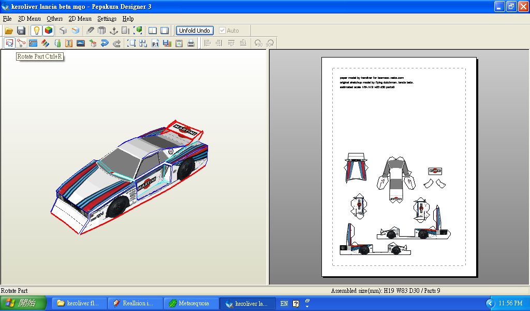The image size is (530, 311).
Task: Click the Open folder icon
Action: click(x=9, y=31)
